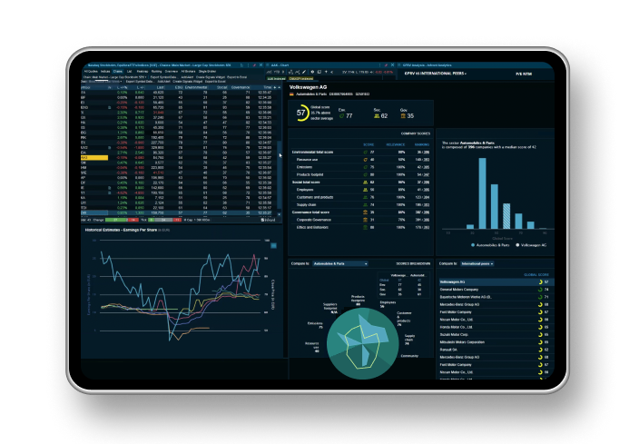This screenshot has width=639, height=444.
Task: Select the OMXSPI Indexed chart tab
Action: point(301,79)
